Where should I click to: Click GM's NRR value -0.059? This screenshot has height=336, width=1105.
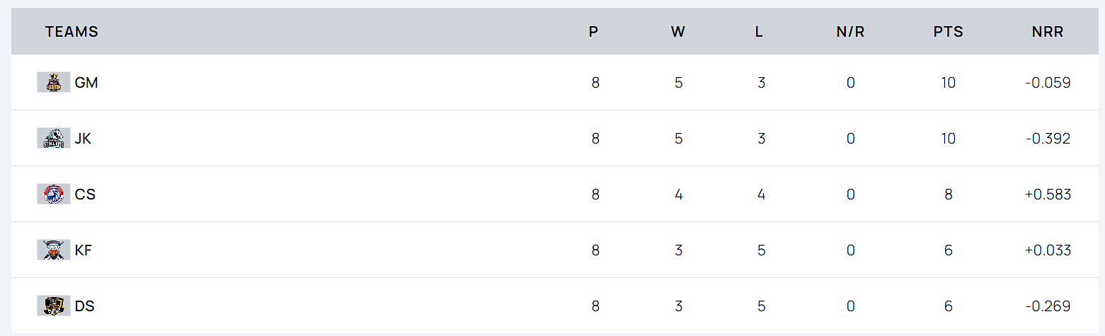coord(1048,83)
